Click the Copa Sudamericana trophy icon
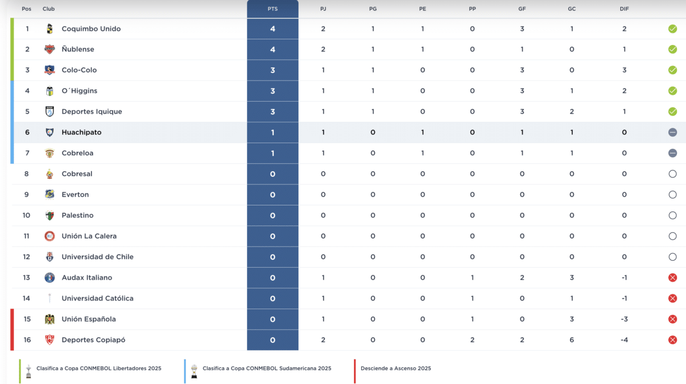 [x=193, y=369]
